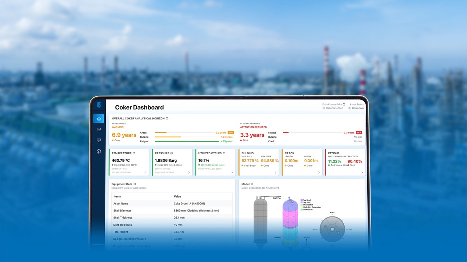Click the help icon beside Data Connectivity

pyautogui.click(x=344, y=104)
